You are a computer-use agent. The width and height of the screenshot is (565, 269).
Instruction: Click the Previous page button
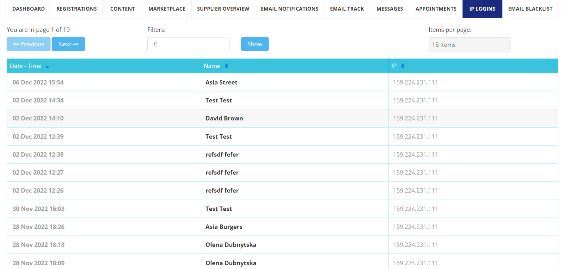pos(28,44)
